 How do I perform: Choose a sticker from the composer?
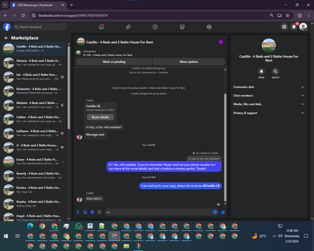tap(92, 212)
